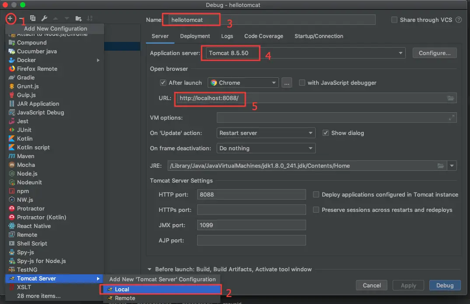Open the Chrome browser dropdown
Screen dimensions: 470x304
point(243,83)
